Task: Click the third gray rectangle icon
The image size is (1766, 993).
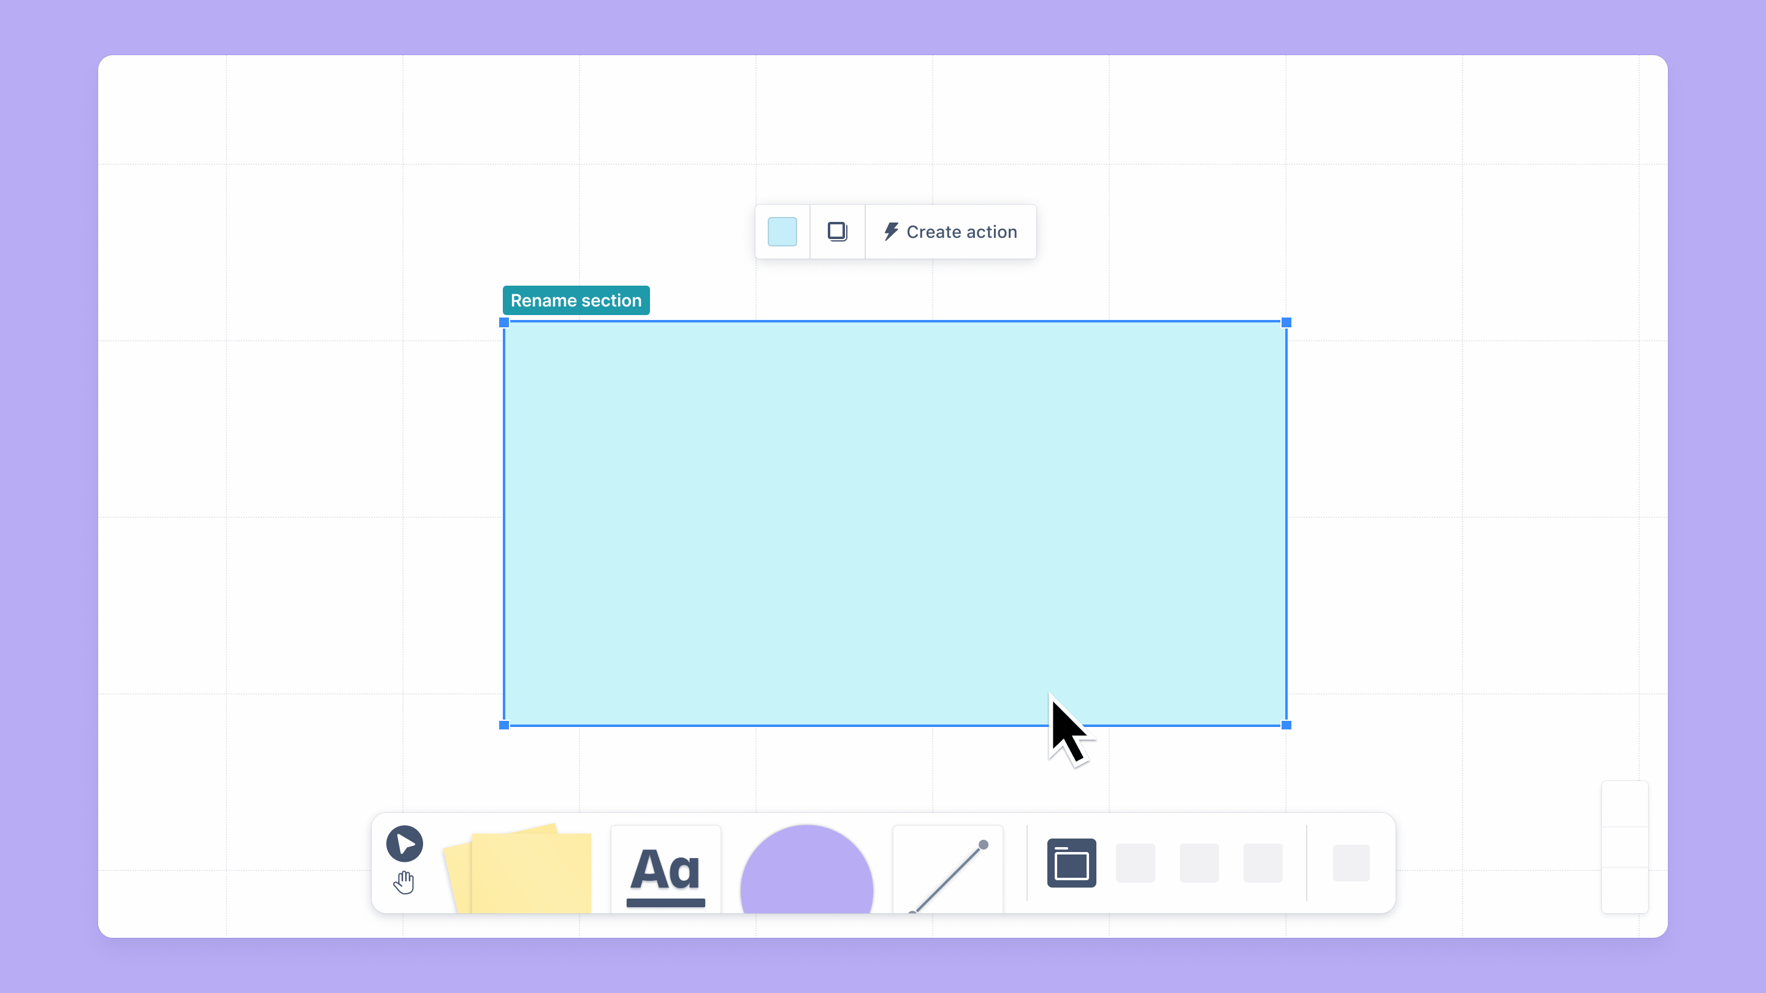Action: coord(1261,863)
